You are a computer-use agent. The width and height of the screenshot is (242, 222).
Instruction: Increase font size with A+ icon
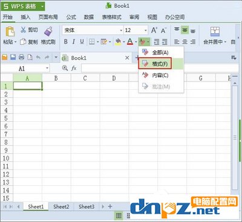pyautogui.click(x=154, y=30)
